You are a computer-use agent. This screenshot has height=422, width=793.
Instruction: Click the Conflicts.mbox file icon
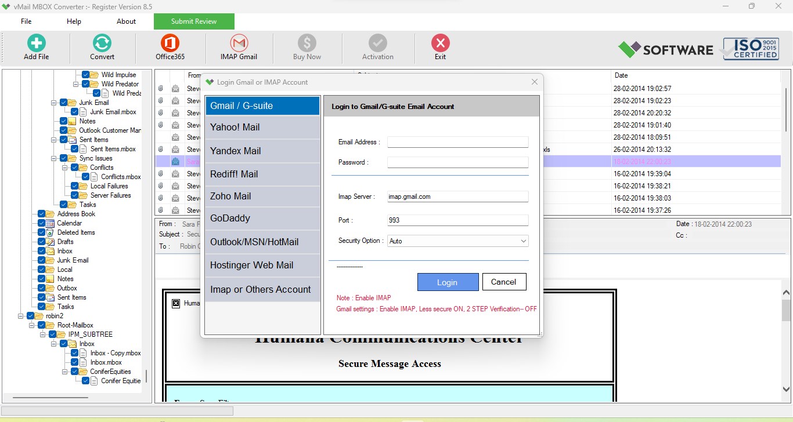coord(95,177)
